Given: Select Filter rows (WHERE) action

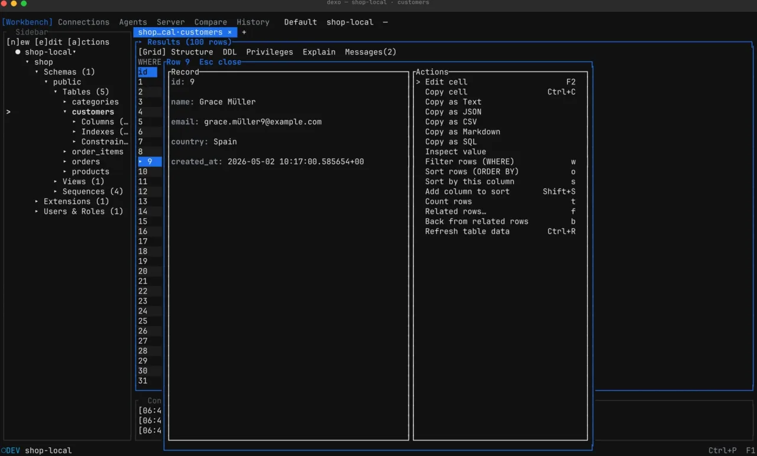Looking at the screenshot, I should coord(470,161).
